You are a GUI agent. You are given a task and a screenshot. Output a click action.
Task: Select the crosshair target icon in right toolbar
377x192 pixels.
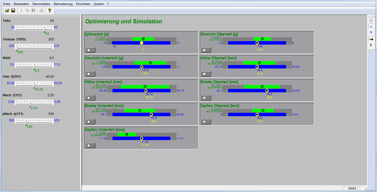click(x=371, y=20)
